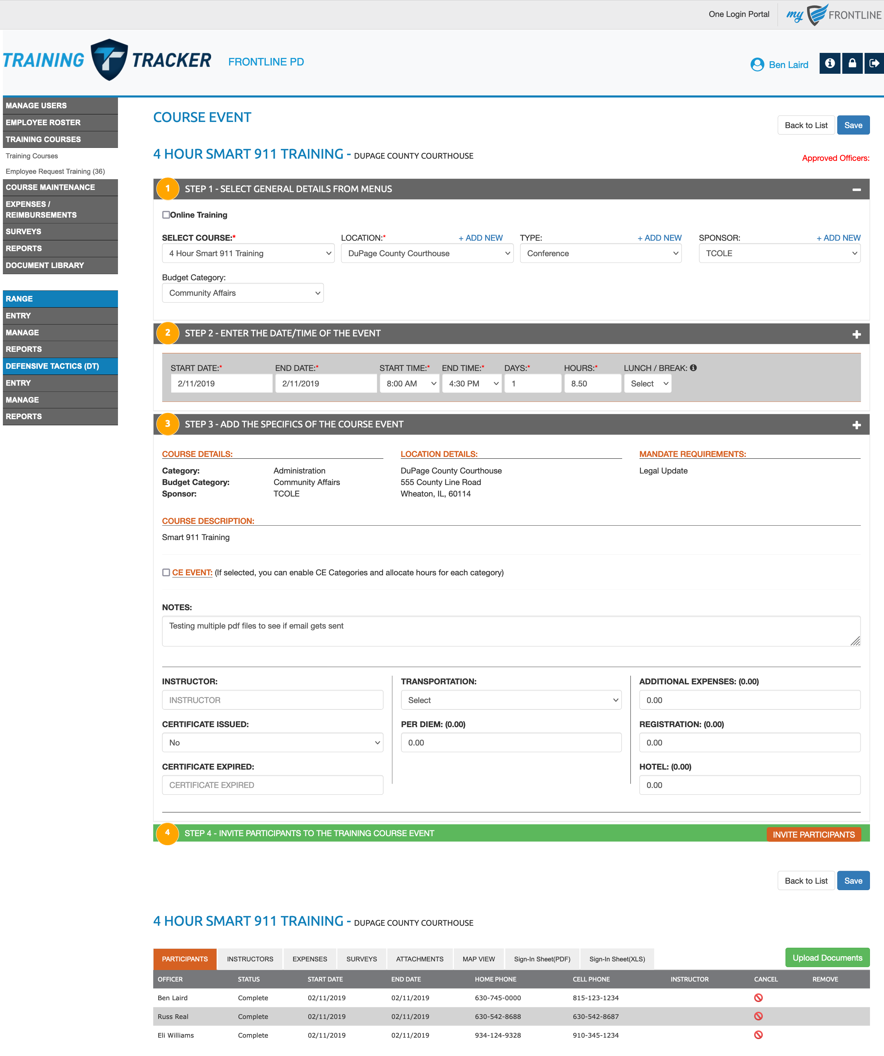884x1056 pixels.
Task: Open the Type dropdown showing Conference
Action: (x=601, y=253)
